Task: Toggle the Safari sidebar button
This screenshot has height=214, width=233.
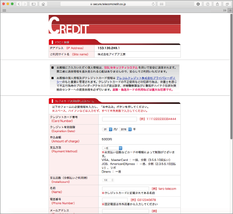Action: tap(34, 4)
